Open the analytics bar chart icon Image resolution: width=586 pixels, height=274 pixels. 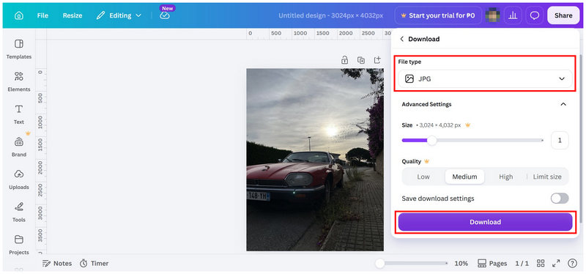[x=513, y=15]
